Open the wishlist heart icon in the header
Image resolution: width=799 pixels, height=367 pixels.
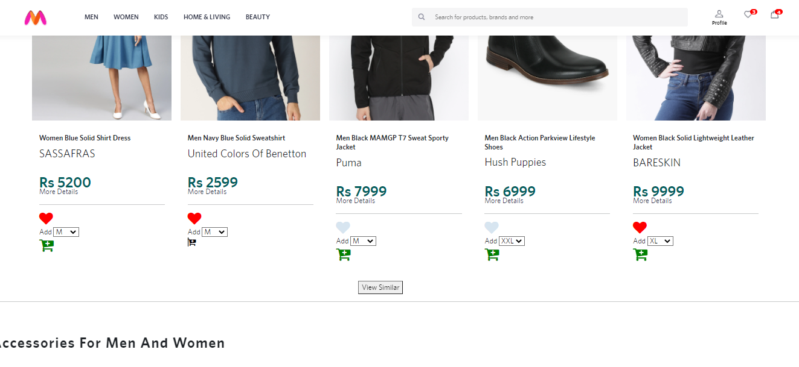click(x=749, y=15)
